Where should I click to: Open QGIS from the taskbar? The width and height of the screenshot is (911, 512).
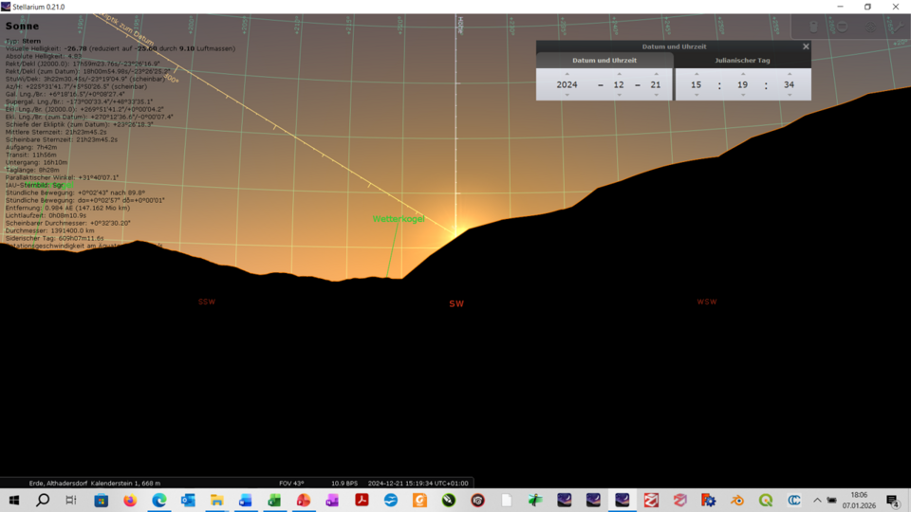click(x=766, y=500)
